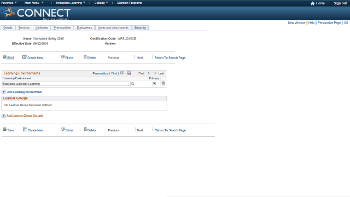Click 'No Learner Group has been defined' text

point(28,105)
